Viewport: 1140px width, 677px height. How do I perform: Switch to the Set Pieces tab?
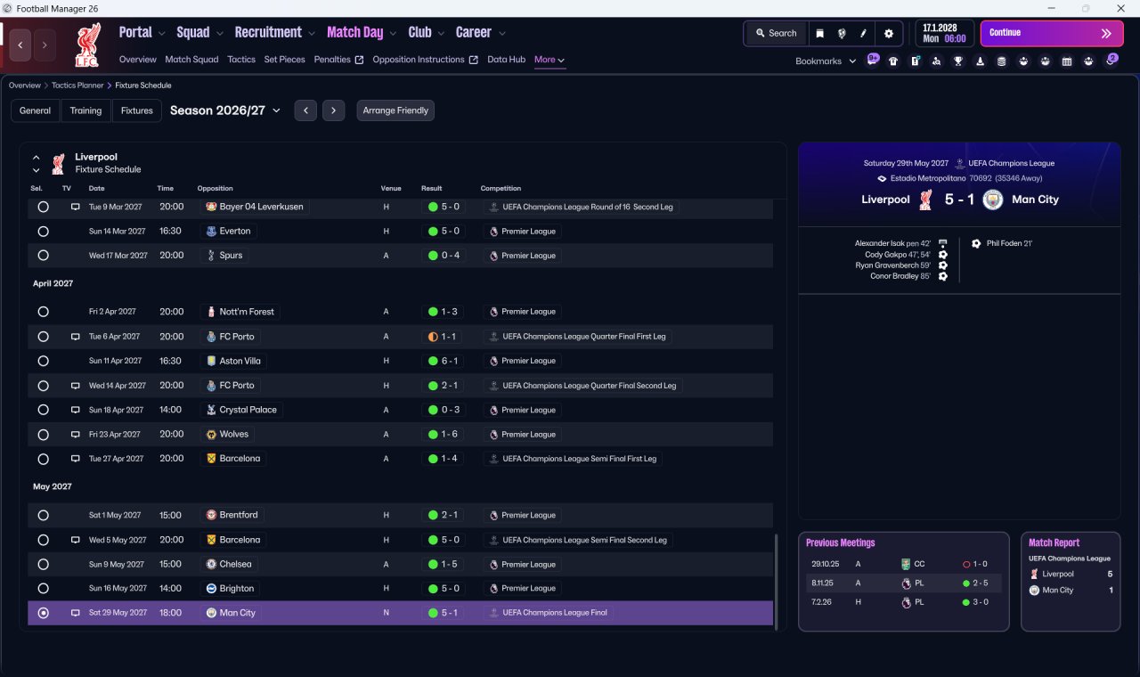point(285,60)
